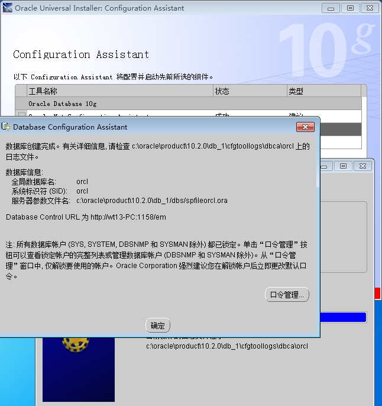The width and height of the screenshot is (382, 406).
Task: Click the Database Configuration Assistant title icon
Action: (x=6, y=127)
